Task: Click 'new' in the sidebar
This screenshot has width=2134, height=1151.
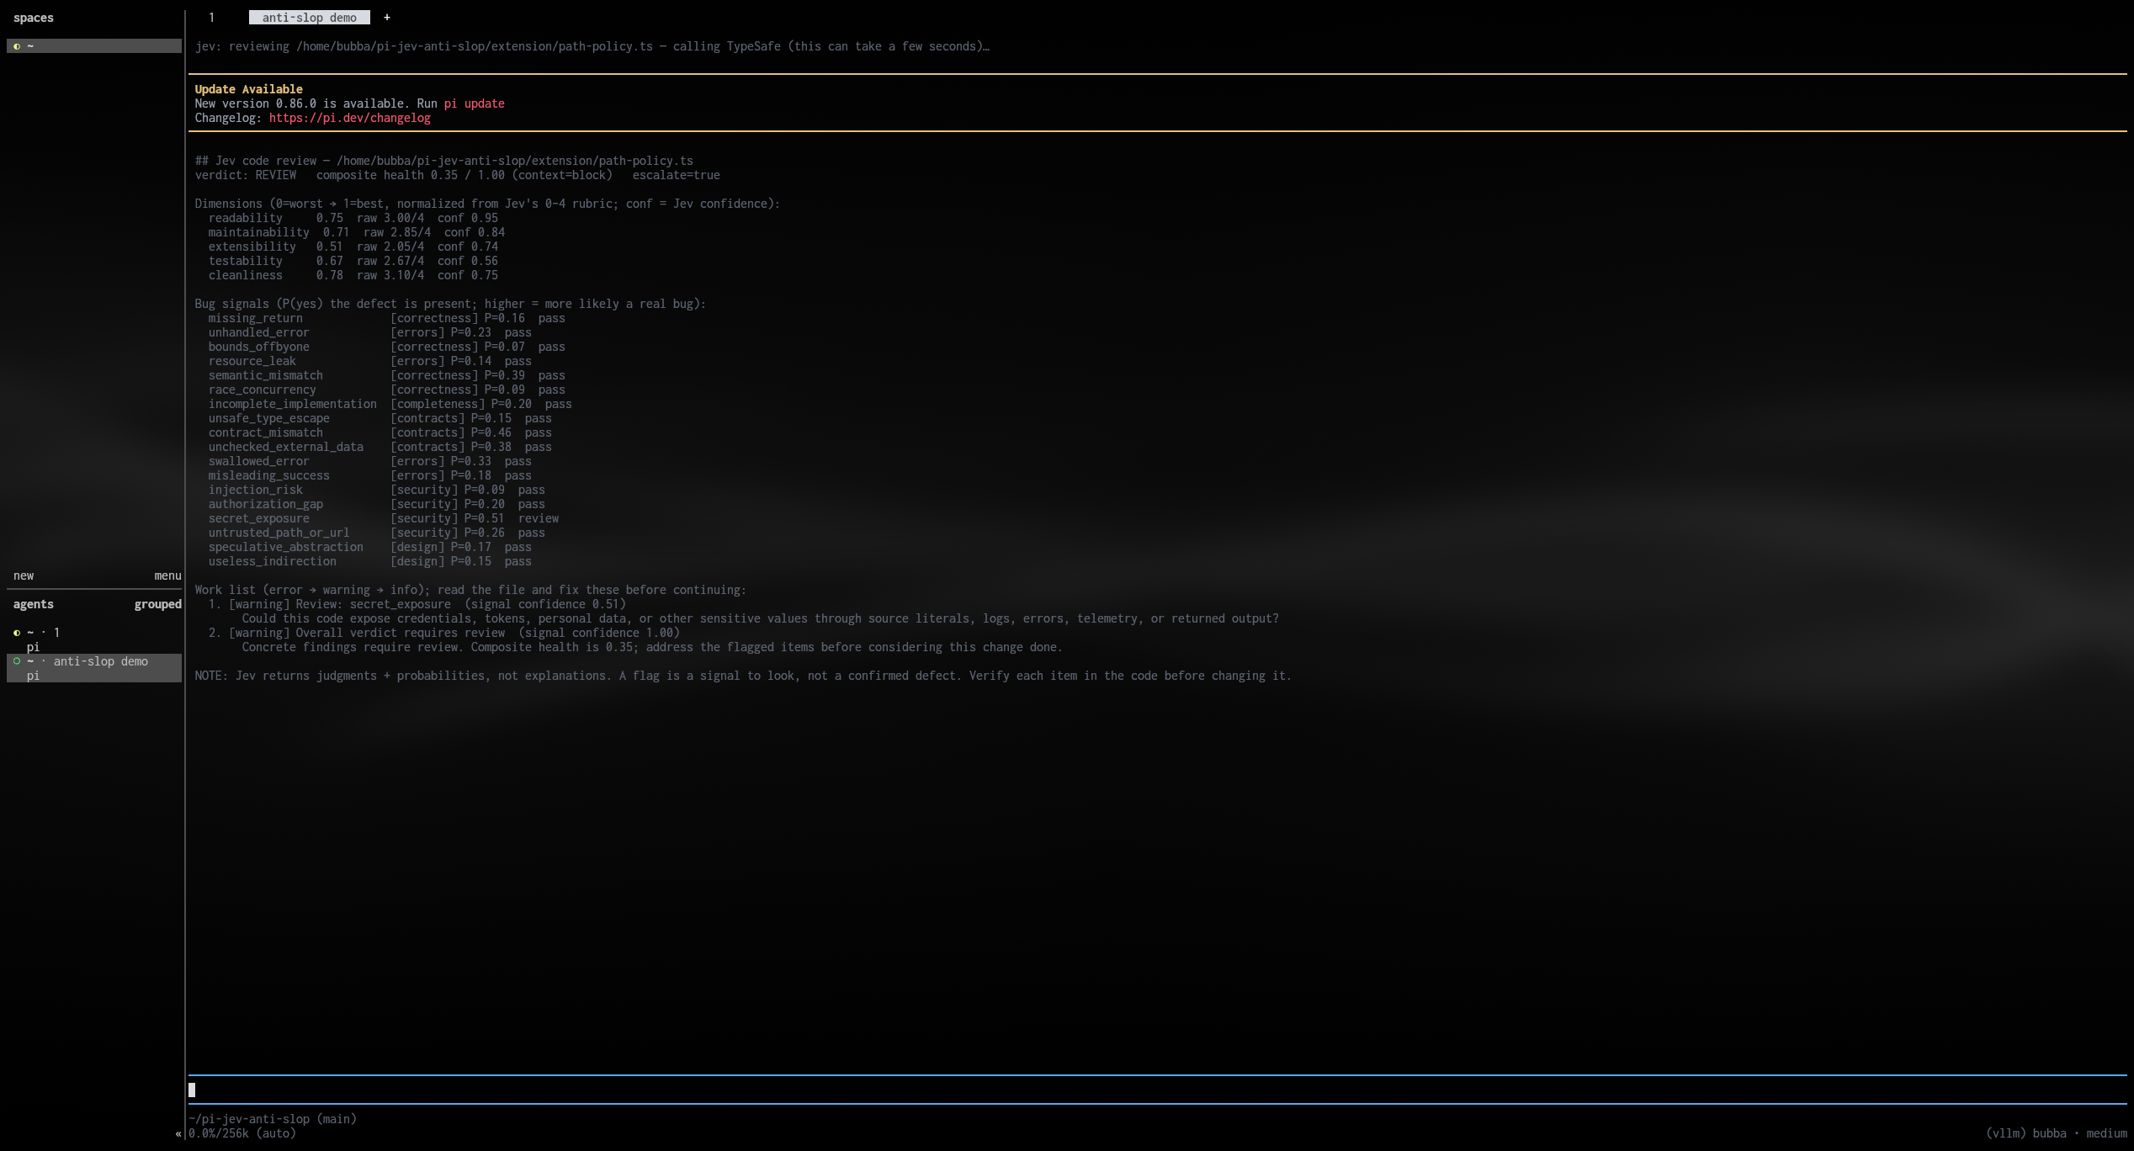Action: (x=24, y=575)
